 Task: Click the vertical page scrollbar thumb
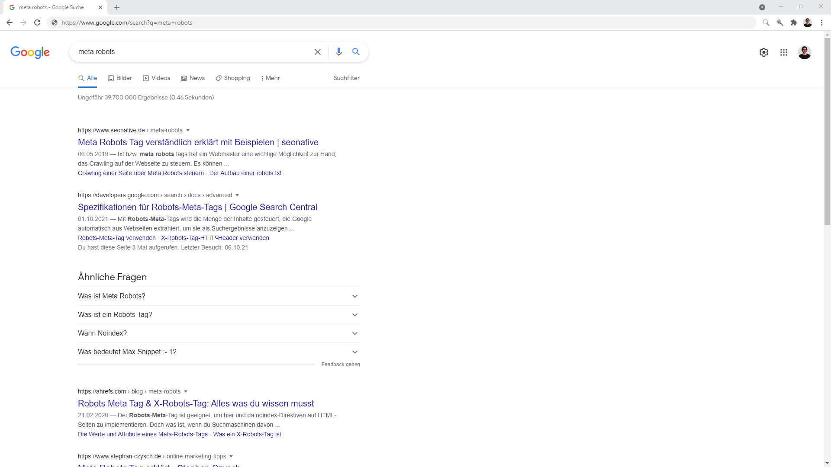click(x=827, y=131)
